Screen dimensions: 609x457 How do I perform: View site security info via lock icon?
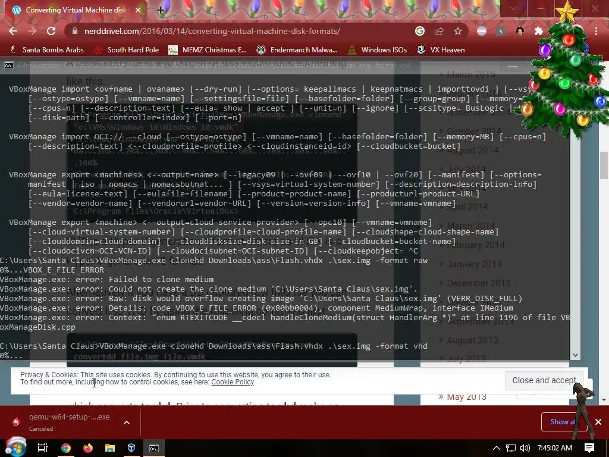coord(76,31)
